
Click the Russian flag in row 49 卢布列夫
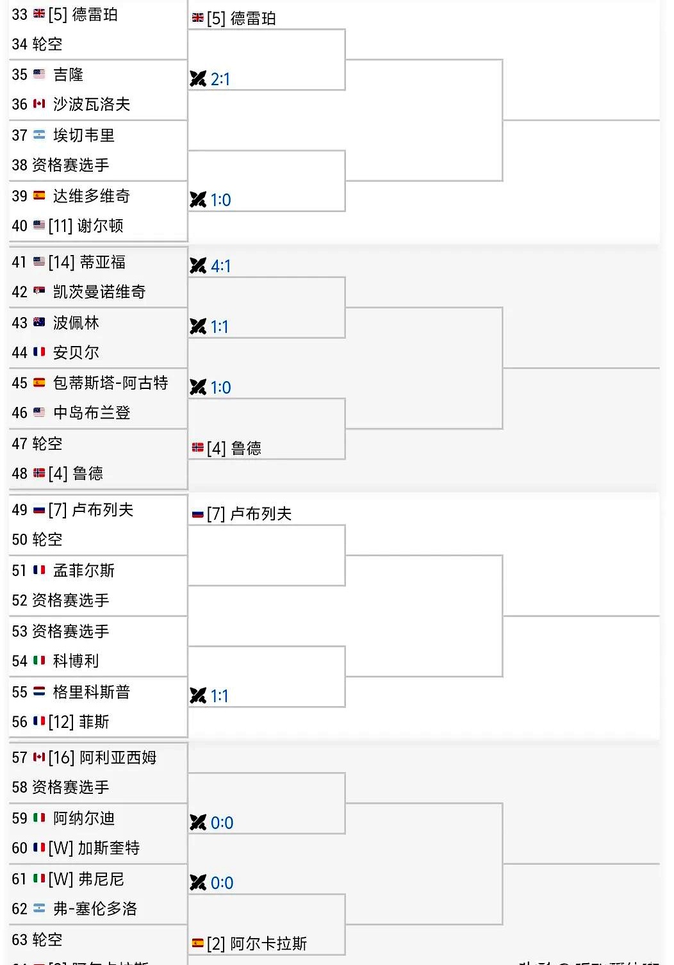point(39,510)
